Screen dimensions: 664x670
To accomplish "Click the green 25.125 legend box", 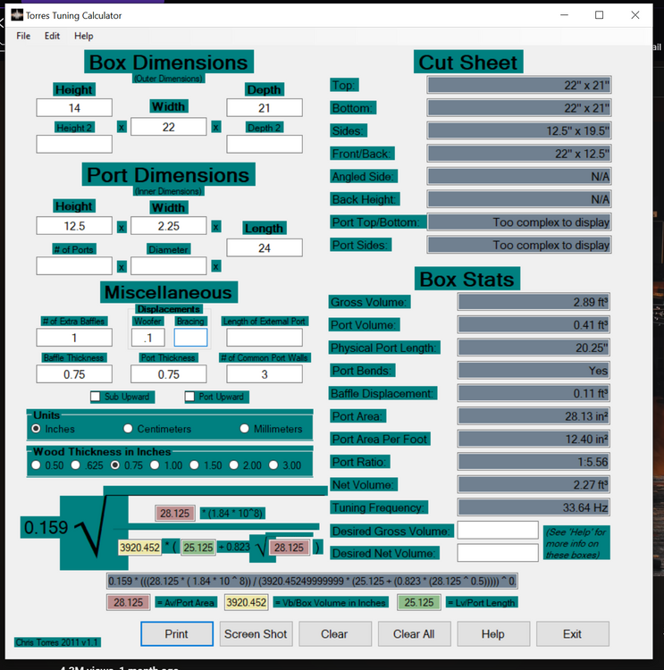I will [419, 602].
